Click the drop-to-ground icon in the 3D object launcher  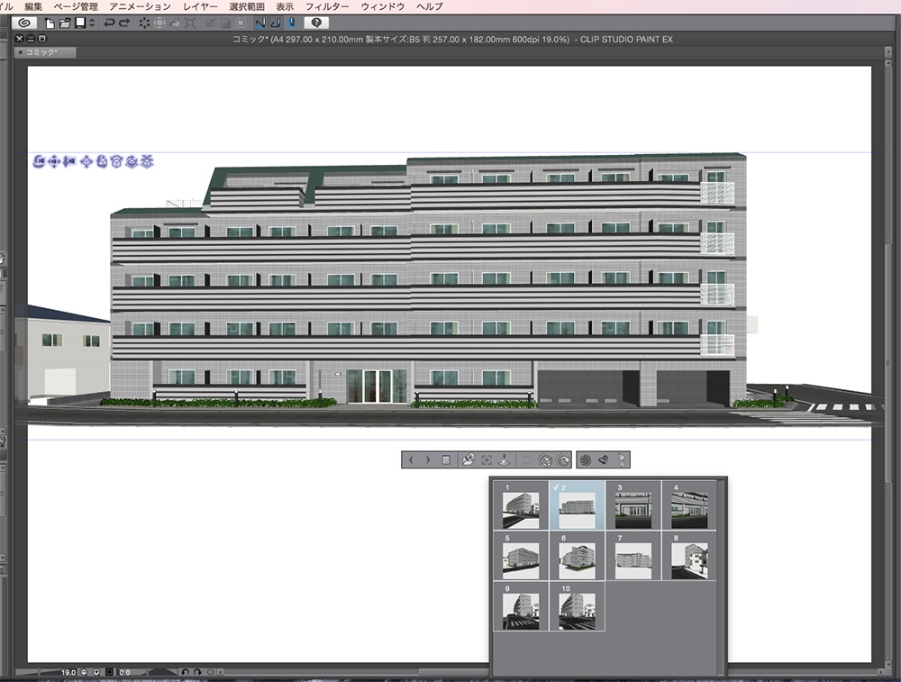pyautogui.click(x=505, y=459)
